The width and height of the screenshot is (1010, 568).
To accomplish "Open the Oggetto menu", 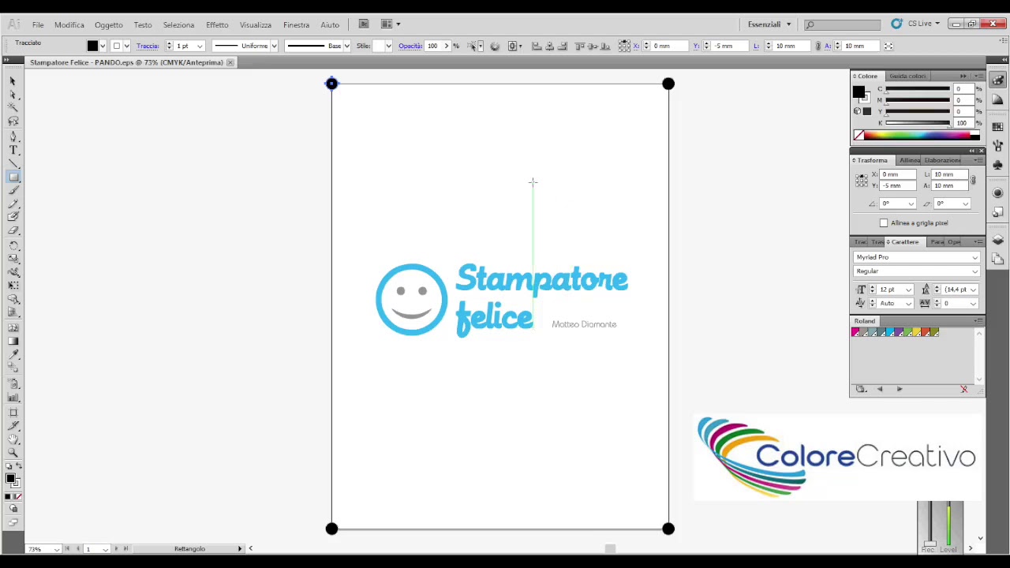I will click(x=109, y=24).
